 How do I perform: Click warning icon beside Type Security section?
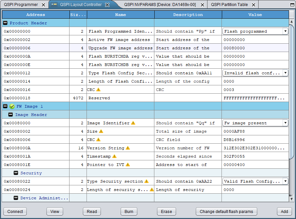pos(146,181)
